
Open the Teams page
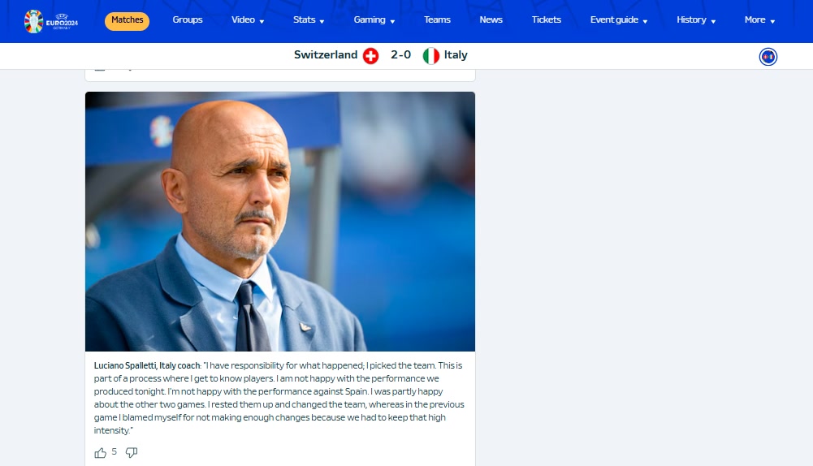[x=437, y=19]
